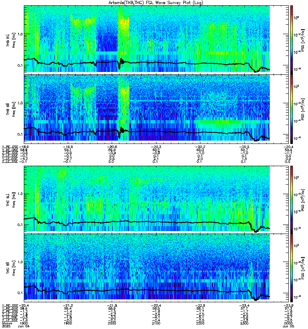Click the '0.1' frequency tick of the THC B∥ panel
The image size is (308, 329).
(x=20, y=293)
